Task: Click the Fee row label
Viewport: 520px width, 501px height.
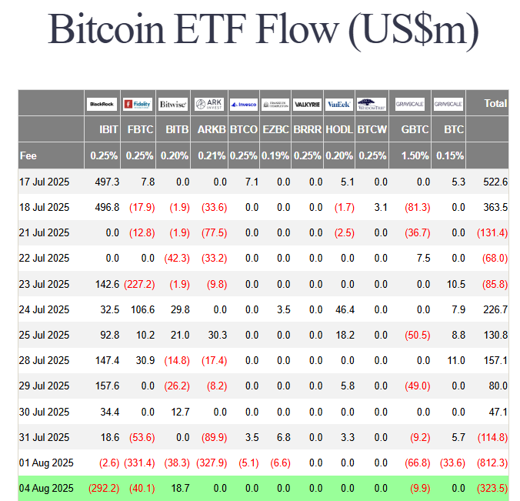Action: click(x=28, y=155)
